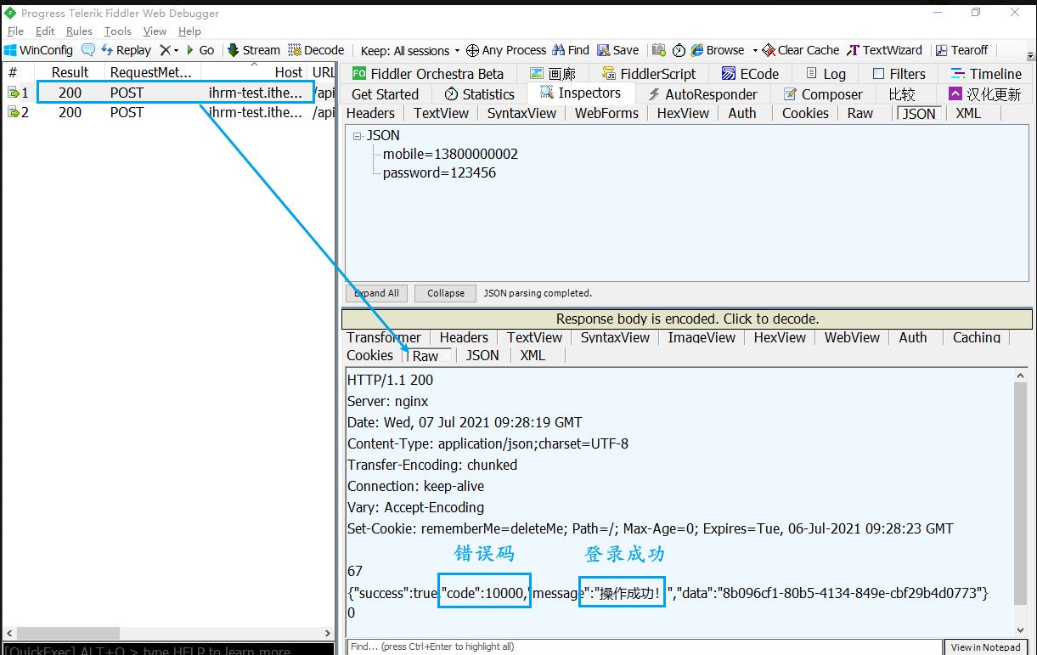
Task: Select session 2 in the list
Action: [x=170, y=112]
